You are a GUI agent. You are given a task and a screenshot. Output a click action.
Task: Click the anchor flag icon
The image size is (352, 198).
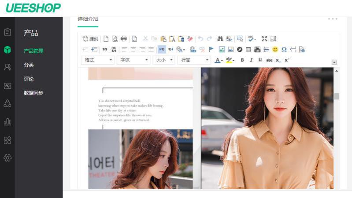click(x=211, y=49)
